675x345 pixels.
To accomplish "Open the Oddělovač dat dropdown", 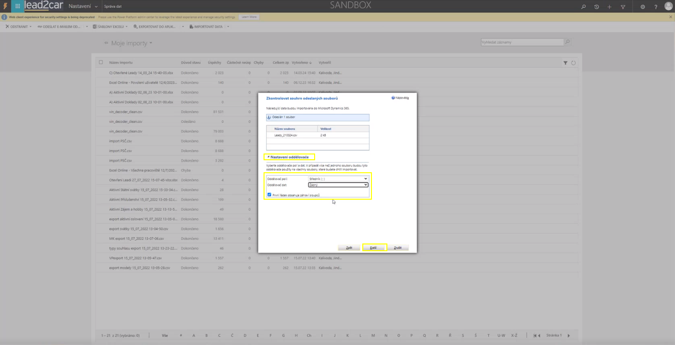I will (x=338, y=185).
